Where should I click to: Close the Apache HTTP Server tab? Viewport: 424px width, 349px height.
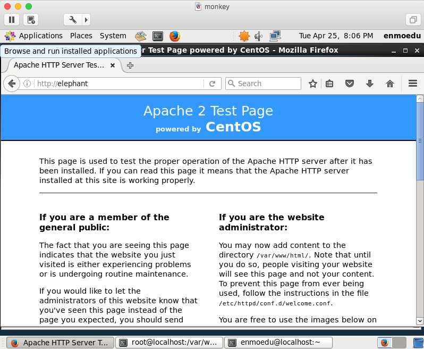pyautogui.click(x=113, y=65)
